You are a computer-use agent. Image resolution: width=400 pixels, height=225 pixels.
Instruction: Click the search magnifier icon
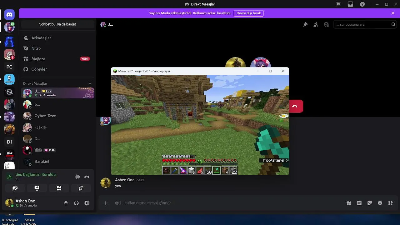point(393,24)
